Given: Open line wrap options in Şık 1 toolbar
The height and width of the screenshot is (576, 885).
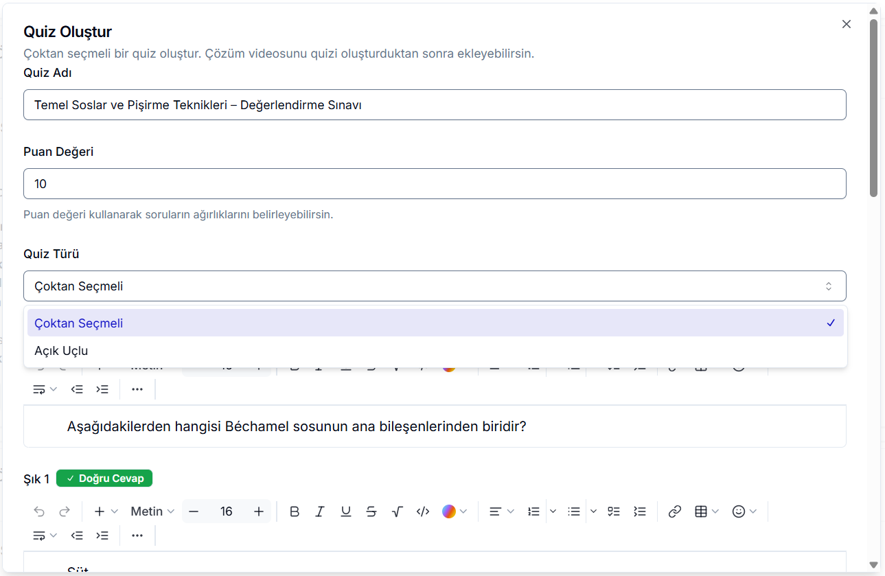Looking at the screenshot, I should [x=45, y=535].
